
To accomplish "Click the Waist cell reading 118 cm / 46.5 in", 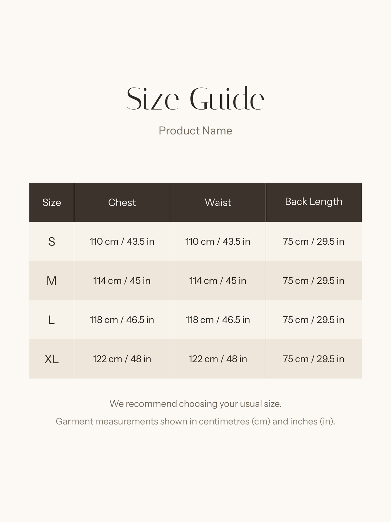I will (218, 320).
